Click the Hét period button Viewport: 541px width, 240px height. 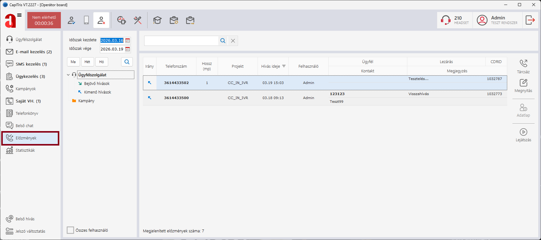coord(87,62)
